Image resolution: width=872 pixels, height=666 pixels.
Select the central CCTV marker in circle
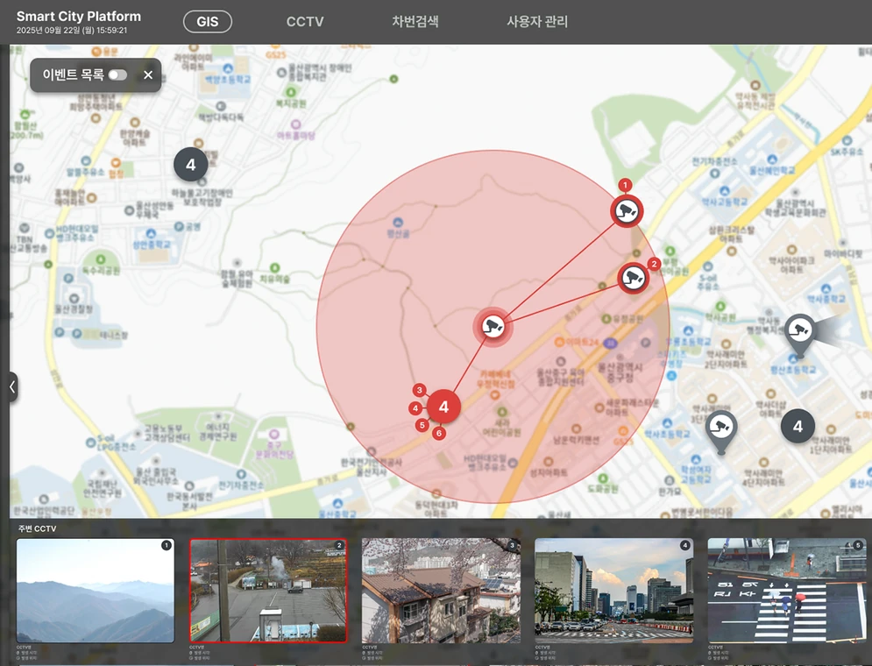click(x=493, y=326)
